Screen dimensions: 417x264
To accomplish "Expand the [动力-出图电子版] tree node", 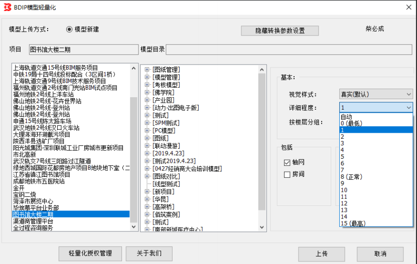I will (147, 108).
